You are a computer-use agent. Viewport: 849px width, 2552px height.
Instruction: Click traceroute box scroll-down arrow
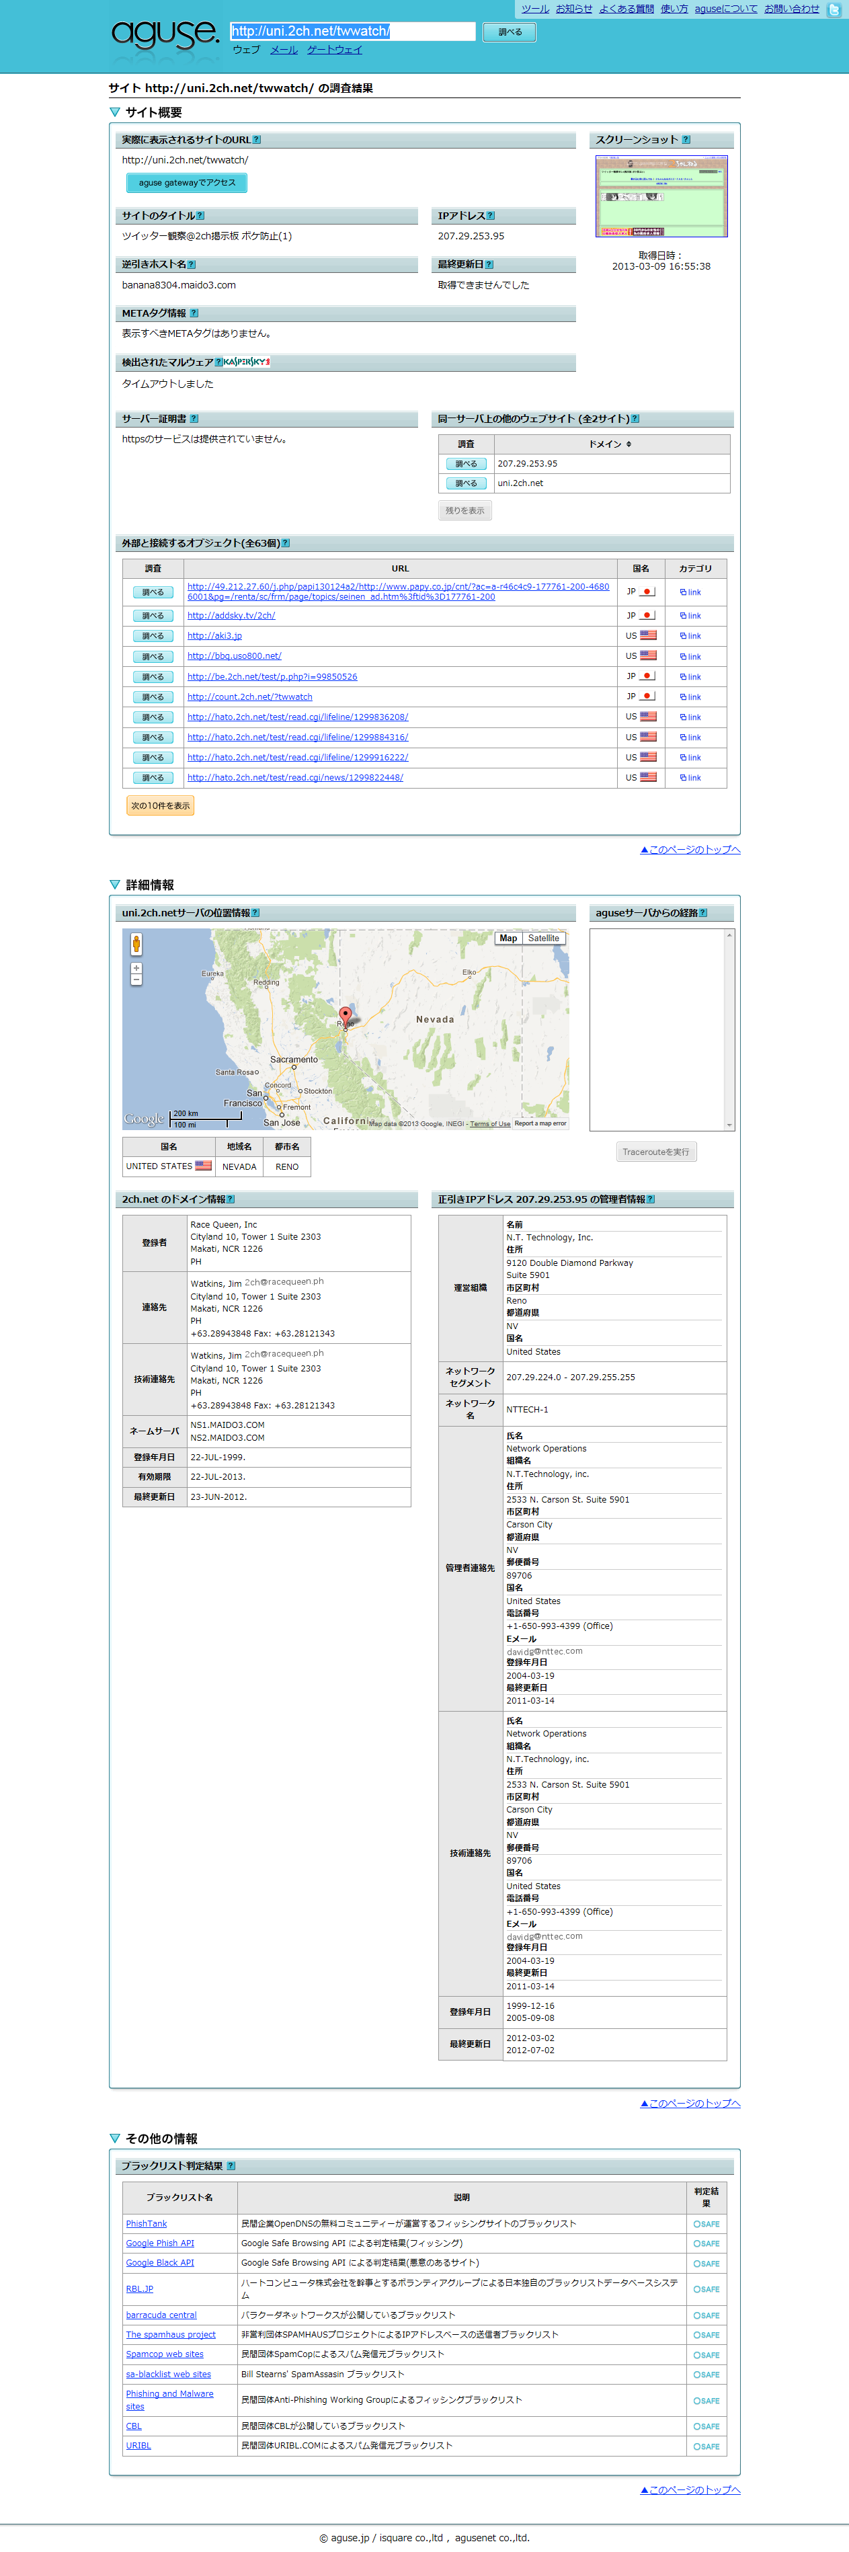tap(730, 1125)
